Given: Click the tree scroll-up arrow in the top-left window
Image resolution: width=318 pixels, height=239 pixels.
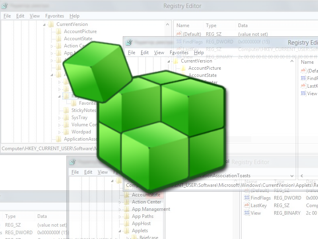Looking at the screenshot, I should pos(167,25).
